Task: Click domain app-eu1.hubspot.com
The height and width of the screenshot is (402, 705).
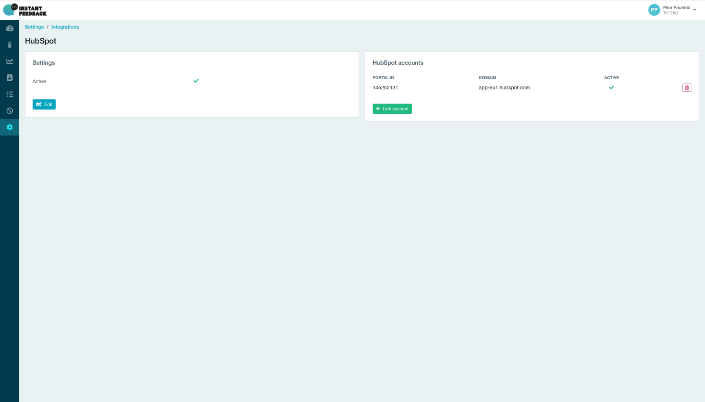Action: click(504, 88)
